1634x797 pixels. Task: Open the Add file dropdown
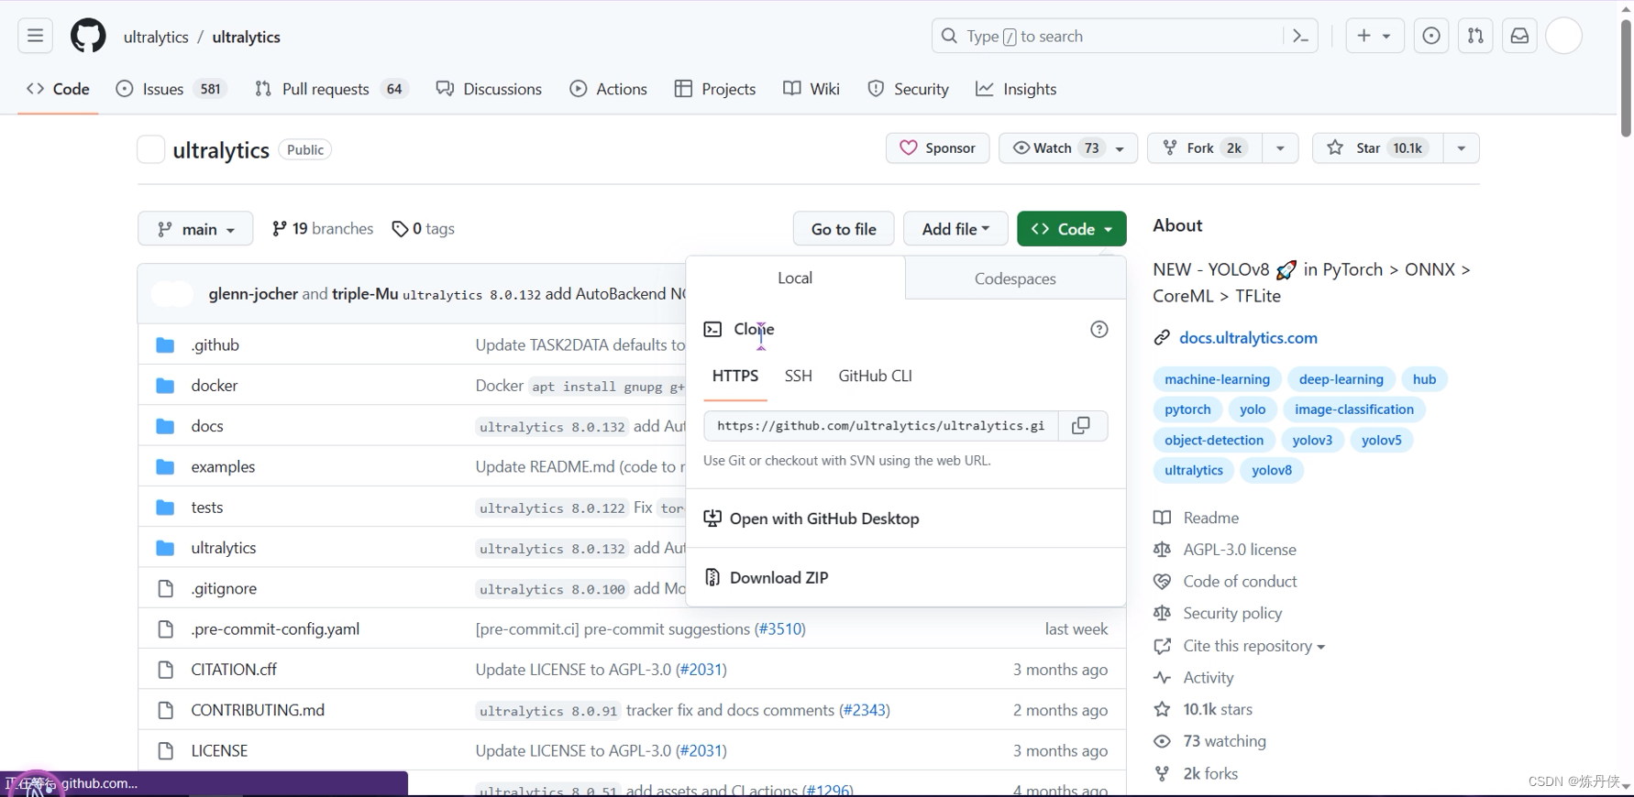[955, 229]
